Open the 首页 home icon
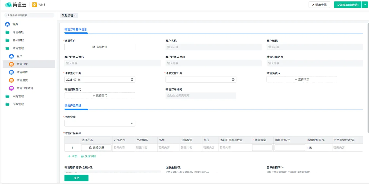 click(x=7, y=24)
